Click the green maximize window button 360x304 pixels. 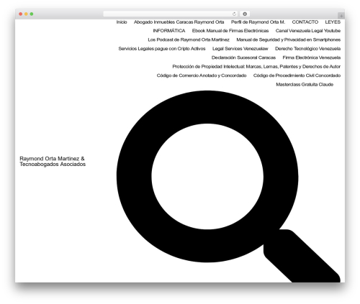(x=32, y=14)
